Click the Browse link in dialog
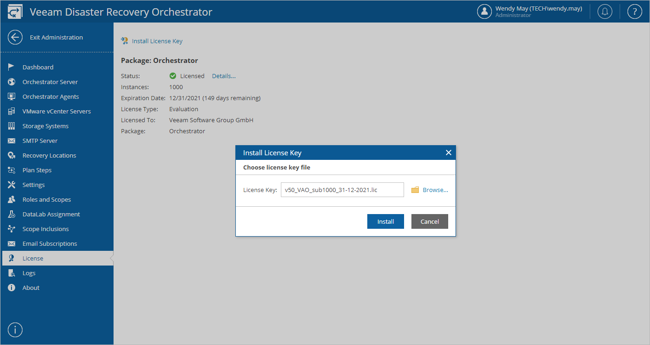This screenshot has width=650, height=345. click(435, 190)
